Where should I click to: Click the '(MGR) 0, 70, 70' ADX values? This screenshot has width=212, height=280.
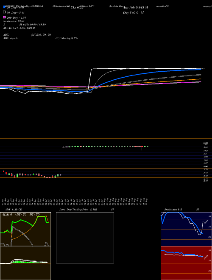[41, 35]
